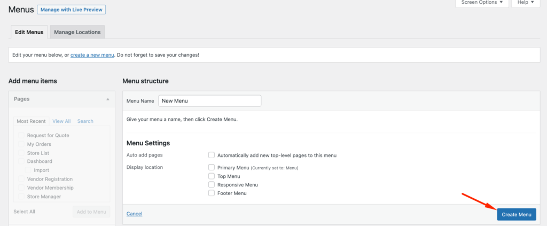
Task: Click the 'Menu structure' heading text
Action: (145, 81)
